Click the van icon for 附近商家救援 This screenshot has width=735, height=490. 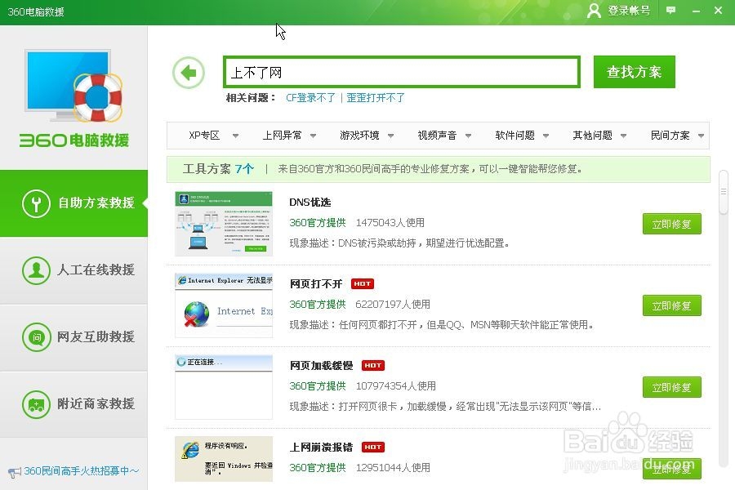pos(36,403)
